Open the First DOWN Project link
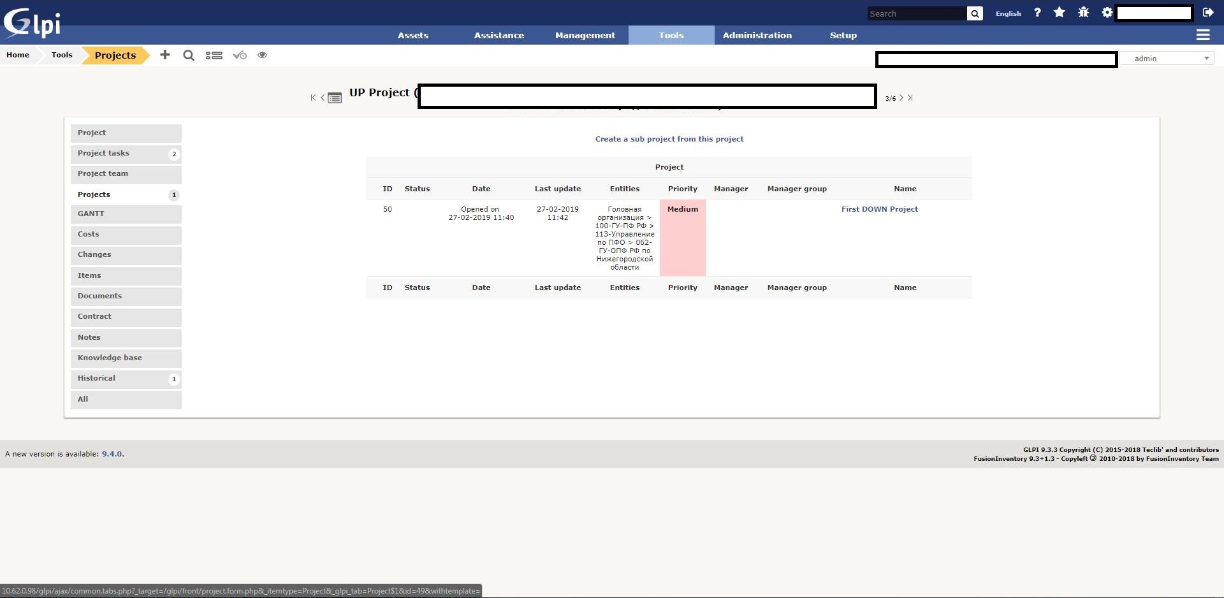Screen dimensions: 1224x598 pyautogui.click(x=879, y=209)
